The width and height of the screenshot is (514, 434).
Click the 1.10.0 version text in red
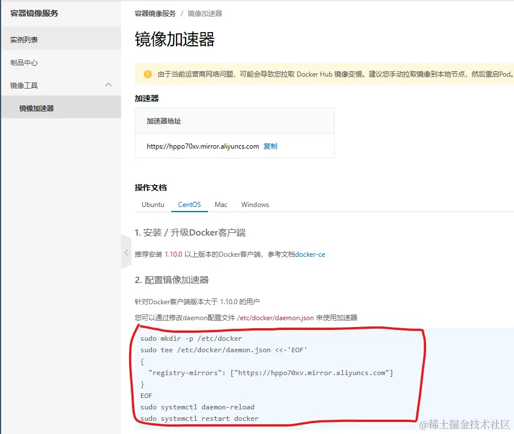point(174,254)
